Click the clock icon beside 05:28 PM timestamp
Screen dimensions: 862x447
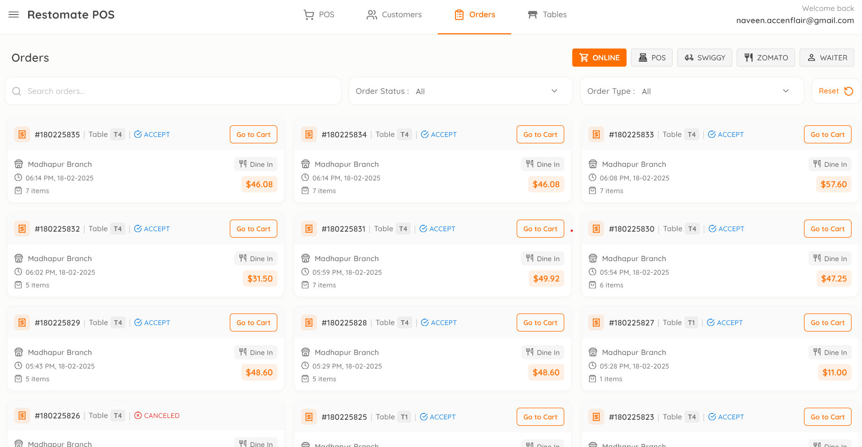pyautogui.click(x=592, y=366)
